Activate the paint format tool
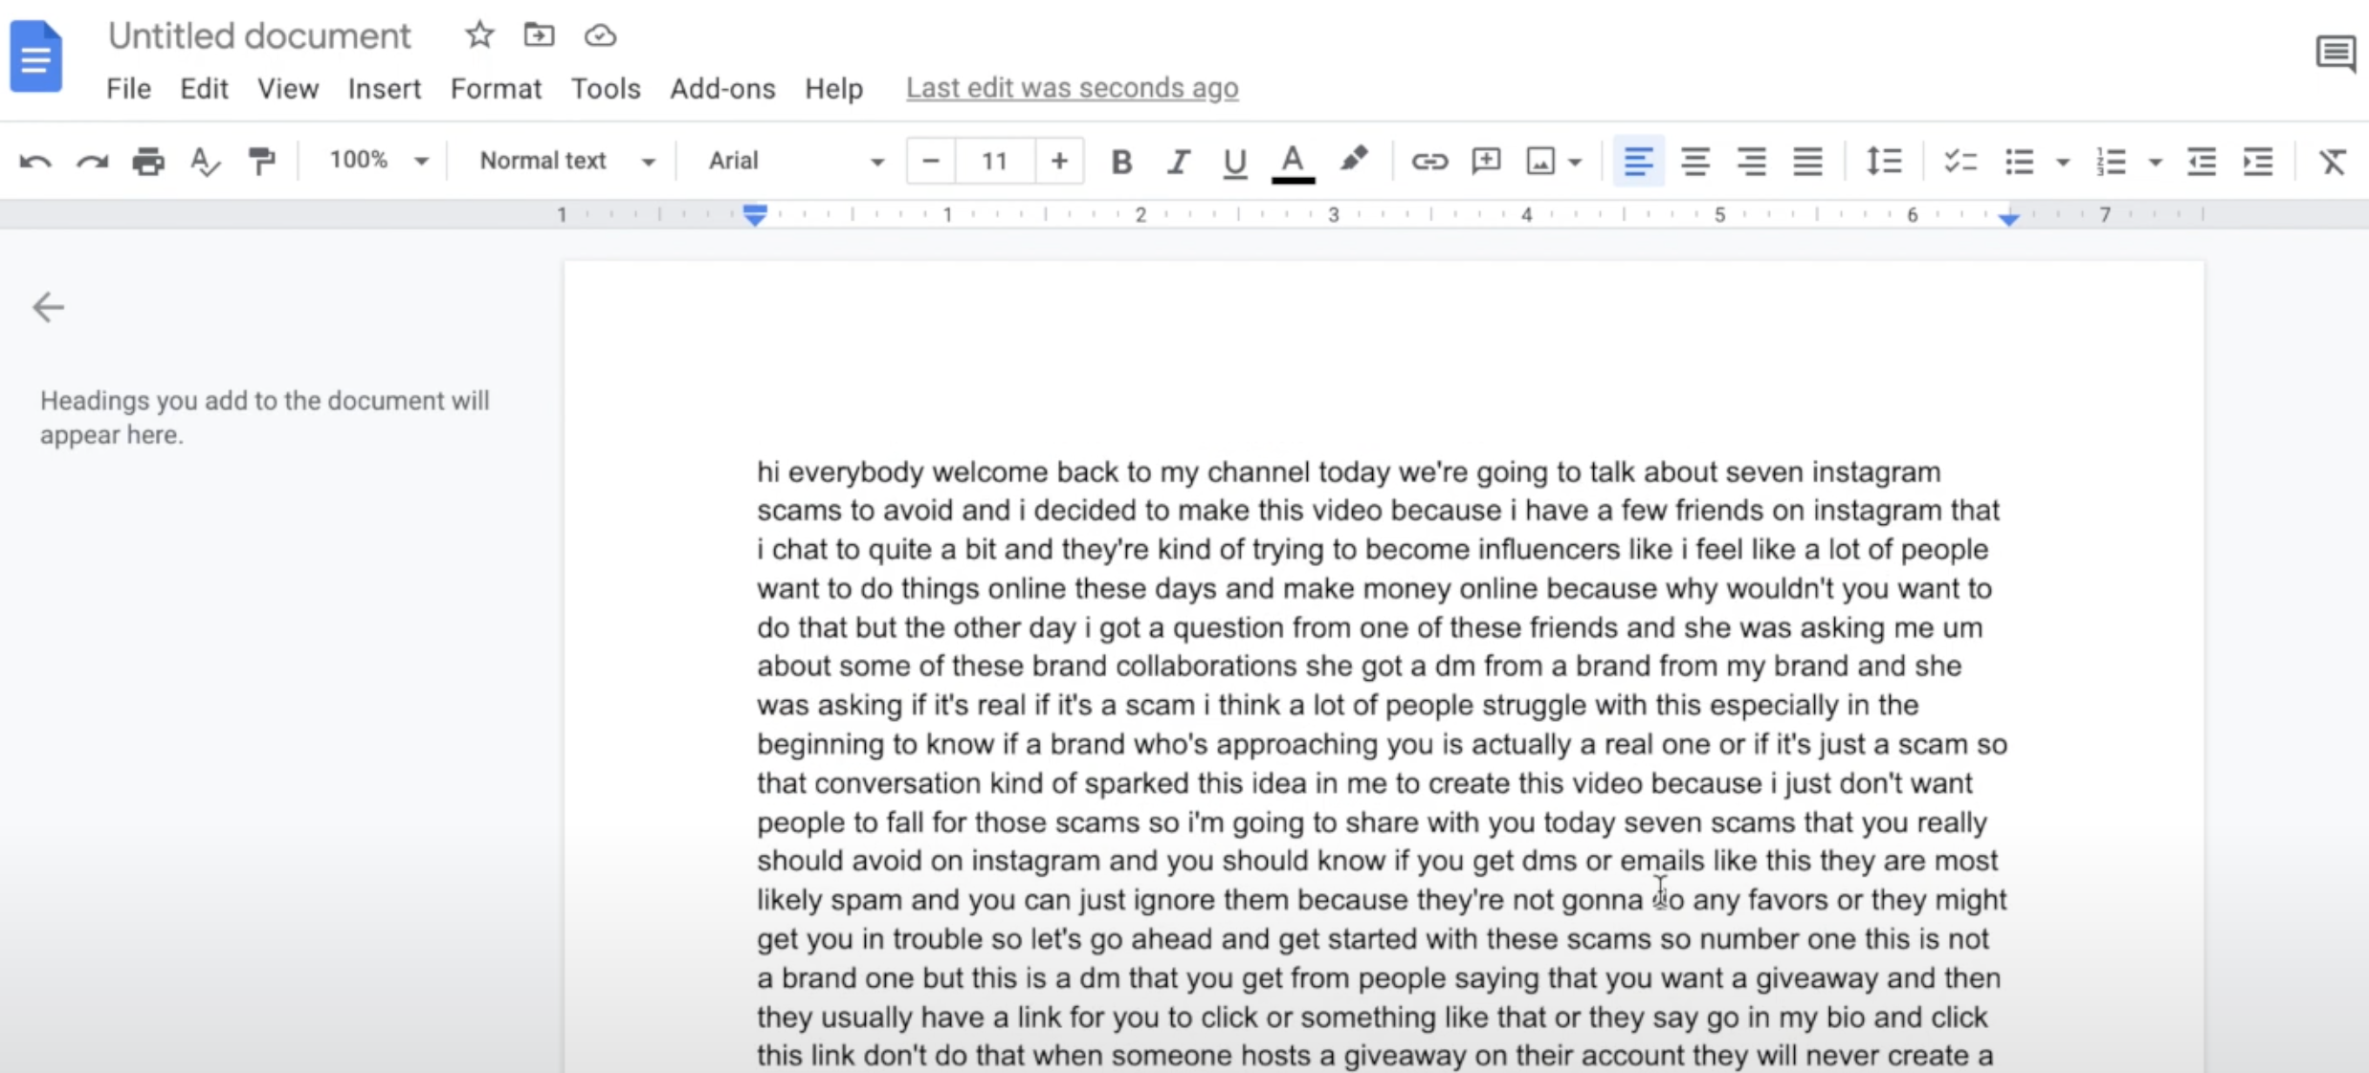 click(x=261, y=161)
